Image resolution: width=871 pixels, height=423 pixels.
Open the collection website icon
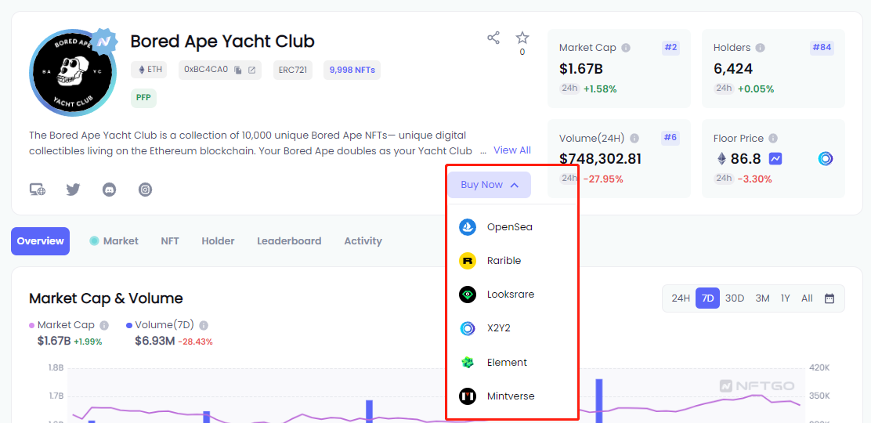(x=38, y=190)
